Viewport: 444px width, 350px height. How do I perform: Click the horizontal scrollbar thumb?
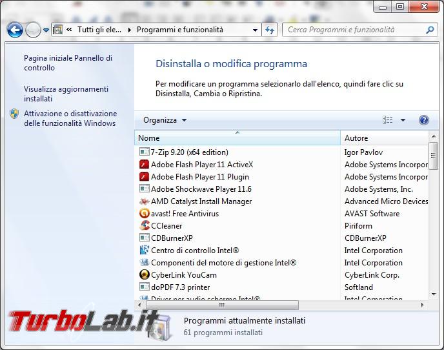pos(222,305)
